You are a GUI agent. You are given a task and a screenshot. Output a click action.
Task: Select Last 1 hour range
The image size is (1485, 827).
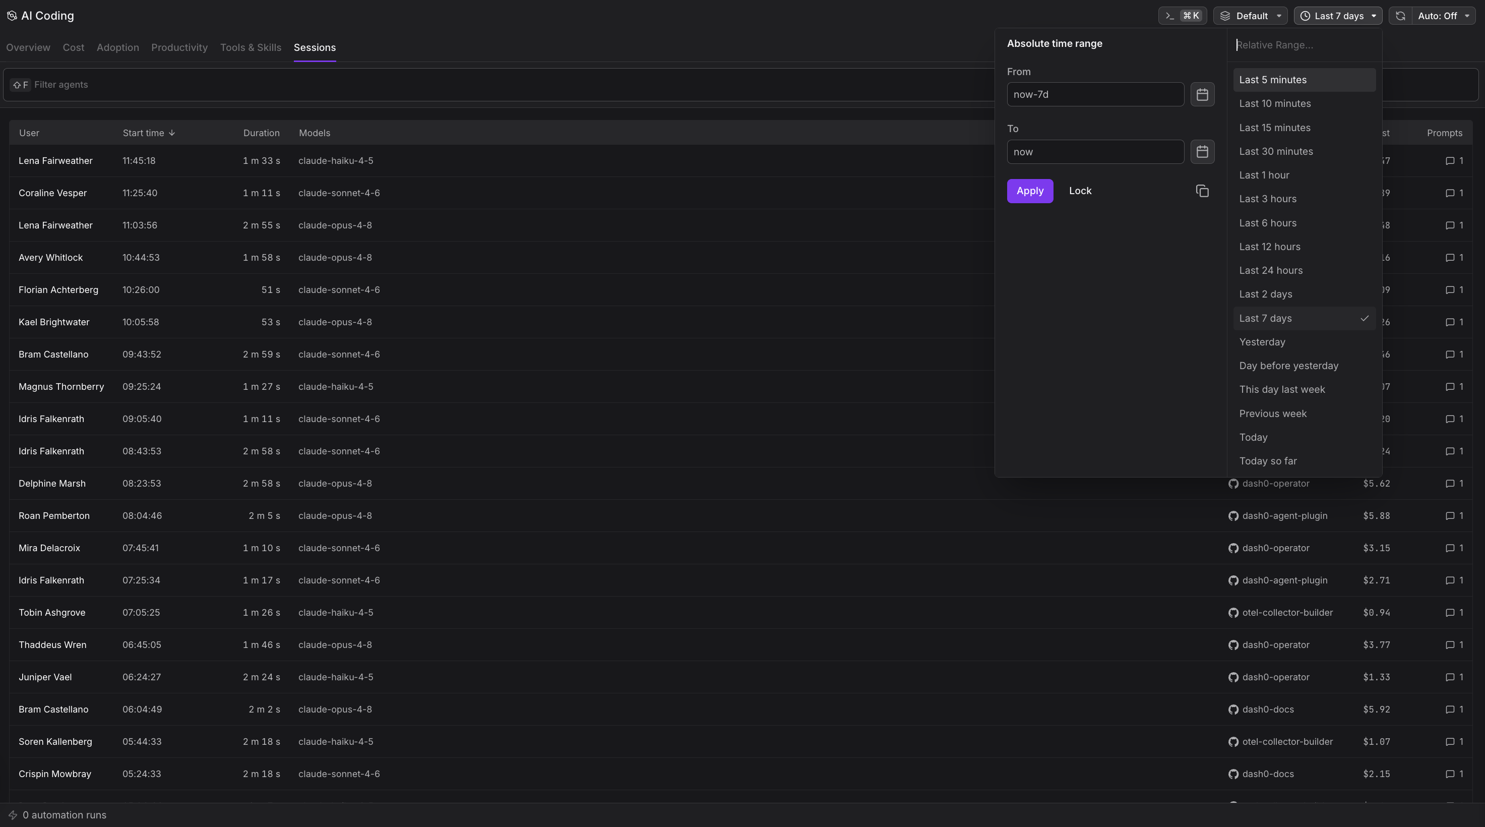click(x=1304, y=175)
